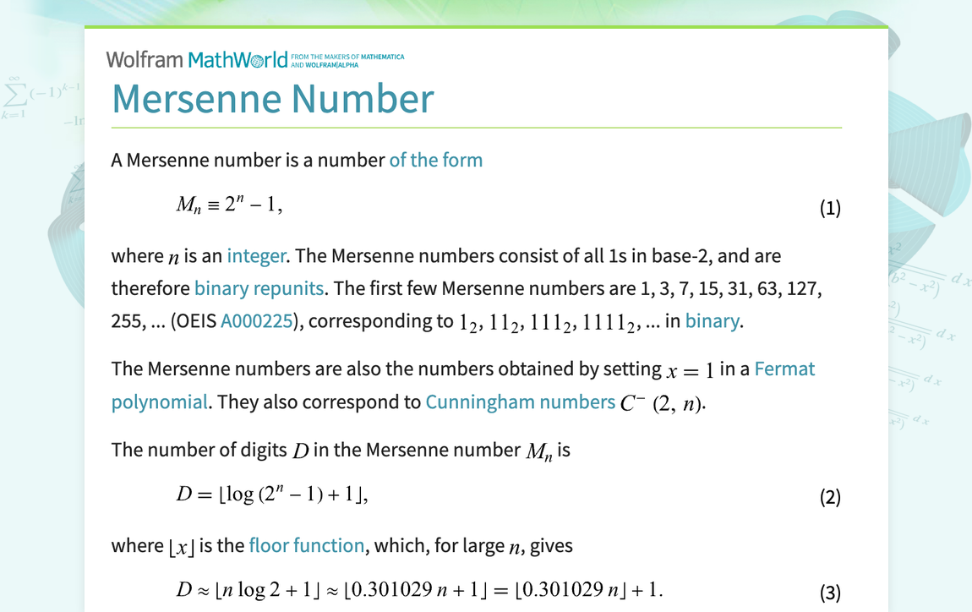Open OEIS sequence link A000225
Screen dimensions: 972x612
point(257,320)
